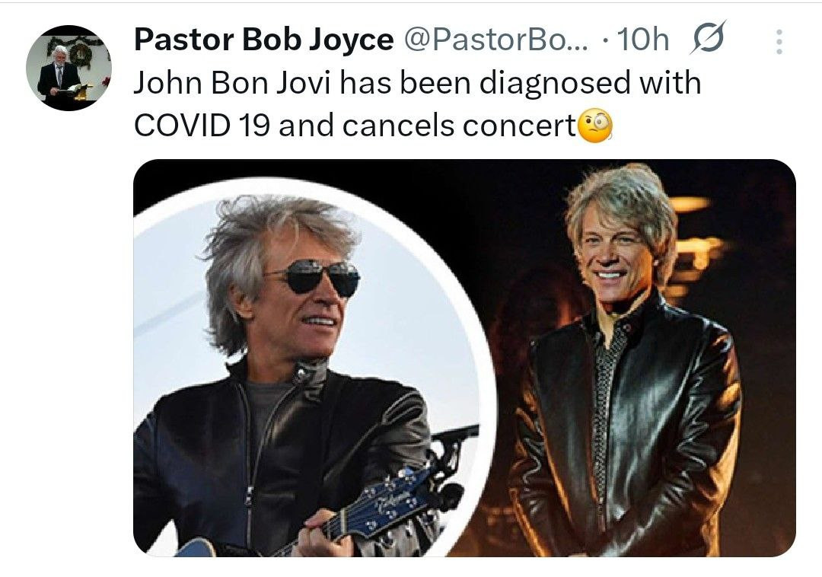Viewport: 822px width, 577px height.
Task: Click the words "John Bon Jovi" in the tweet
Action: pos(233,83)
